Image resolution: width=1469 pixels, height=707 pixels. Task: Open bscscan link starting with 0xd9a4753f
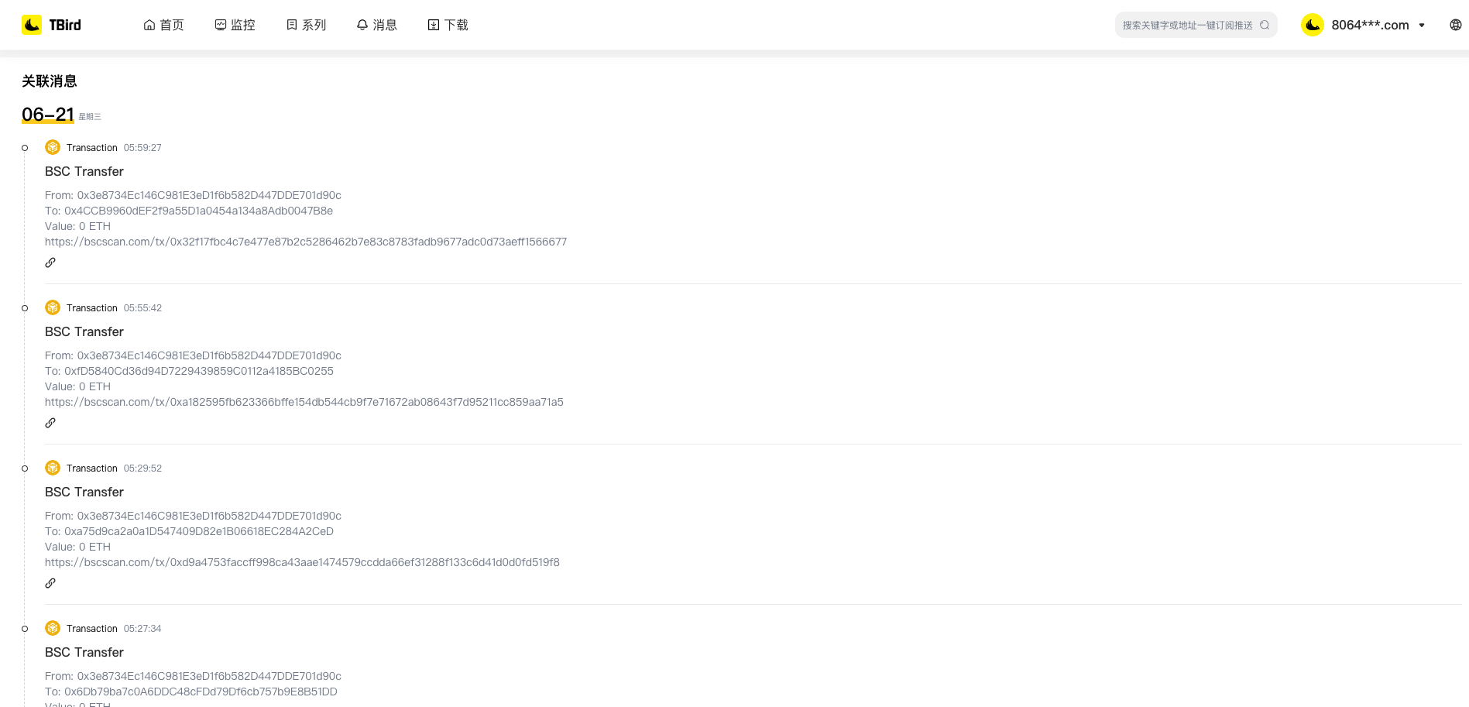click(x=302, y=562)
